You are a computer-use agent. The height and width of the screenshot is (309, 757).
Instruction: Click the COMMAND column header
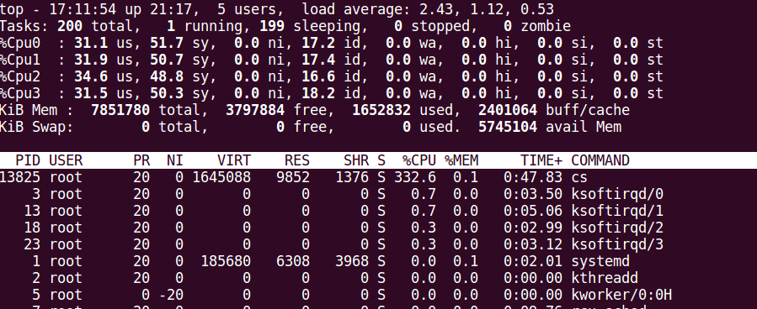pyautogui.click(x=600, y=160)
